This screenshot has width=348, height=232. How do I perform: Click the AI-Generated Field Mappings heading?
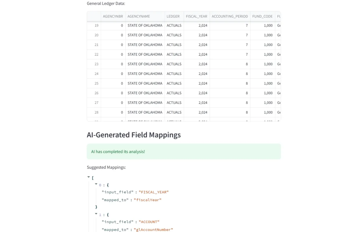[x=134, y=135]
